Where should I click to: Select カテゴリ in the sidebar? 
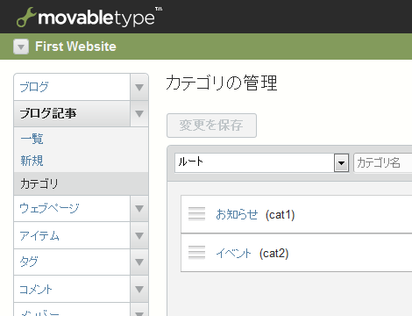pos(81,183)
